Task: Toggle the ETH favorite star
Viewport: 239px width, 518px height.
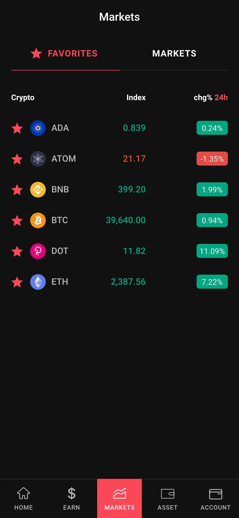Action: (17, 282)
